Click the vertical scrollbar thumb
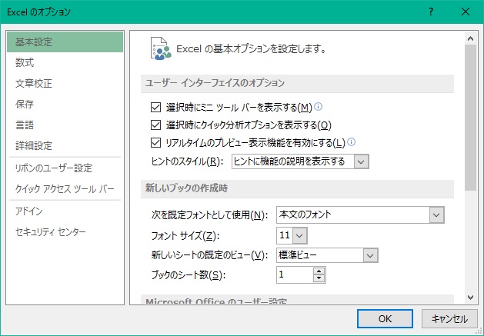 (x=470, y=117)
